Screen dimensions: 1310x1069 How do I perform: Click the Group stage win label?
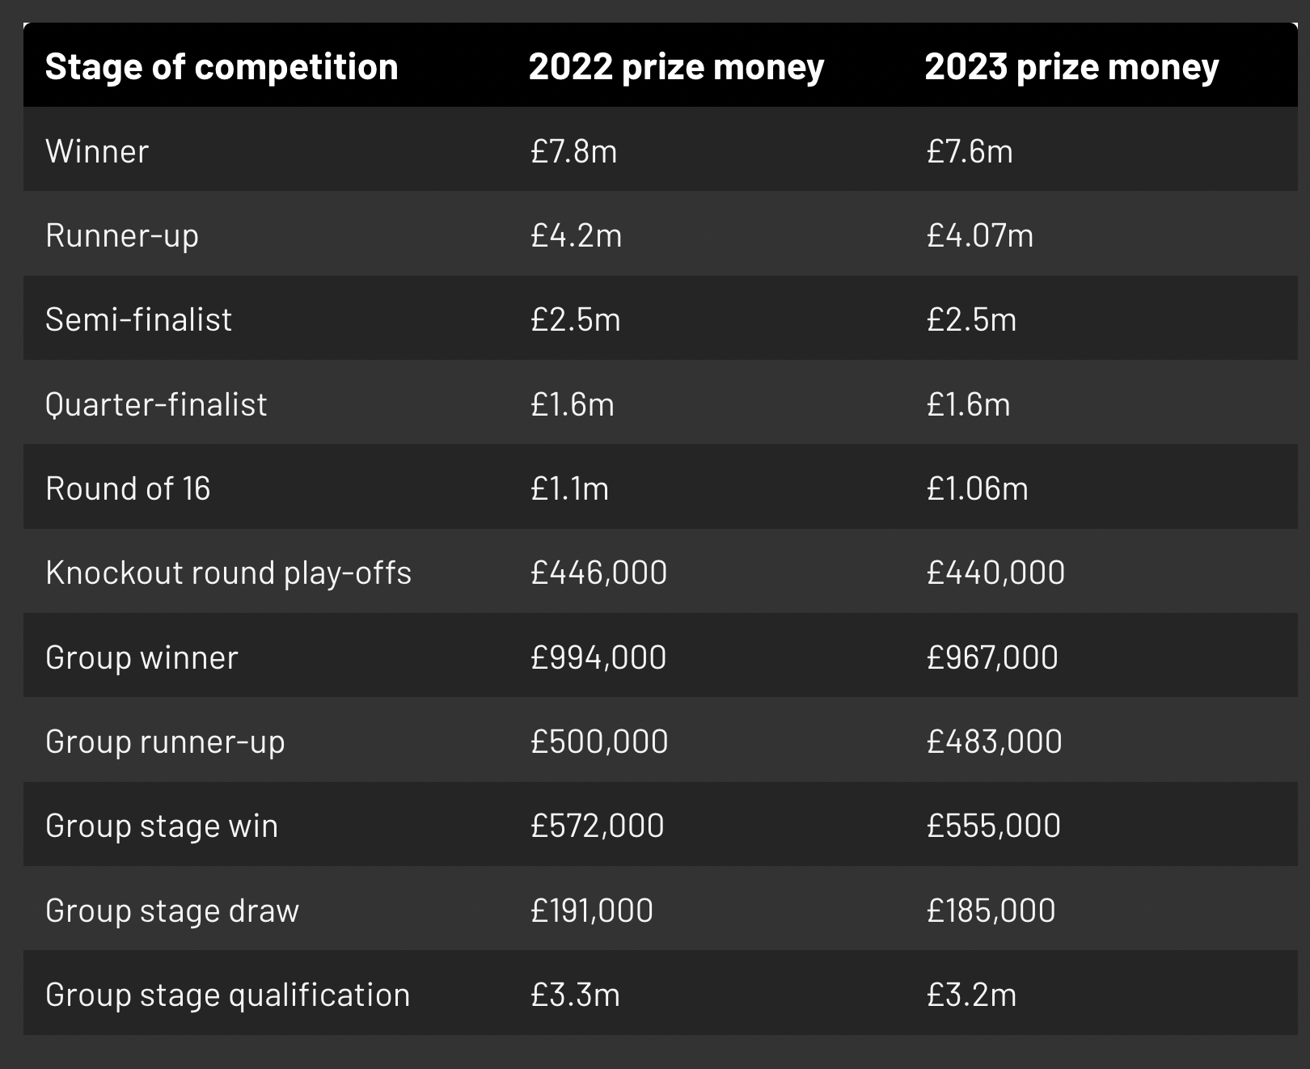[x=162, y=826]
